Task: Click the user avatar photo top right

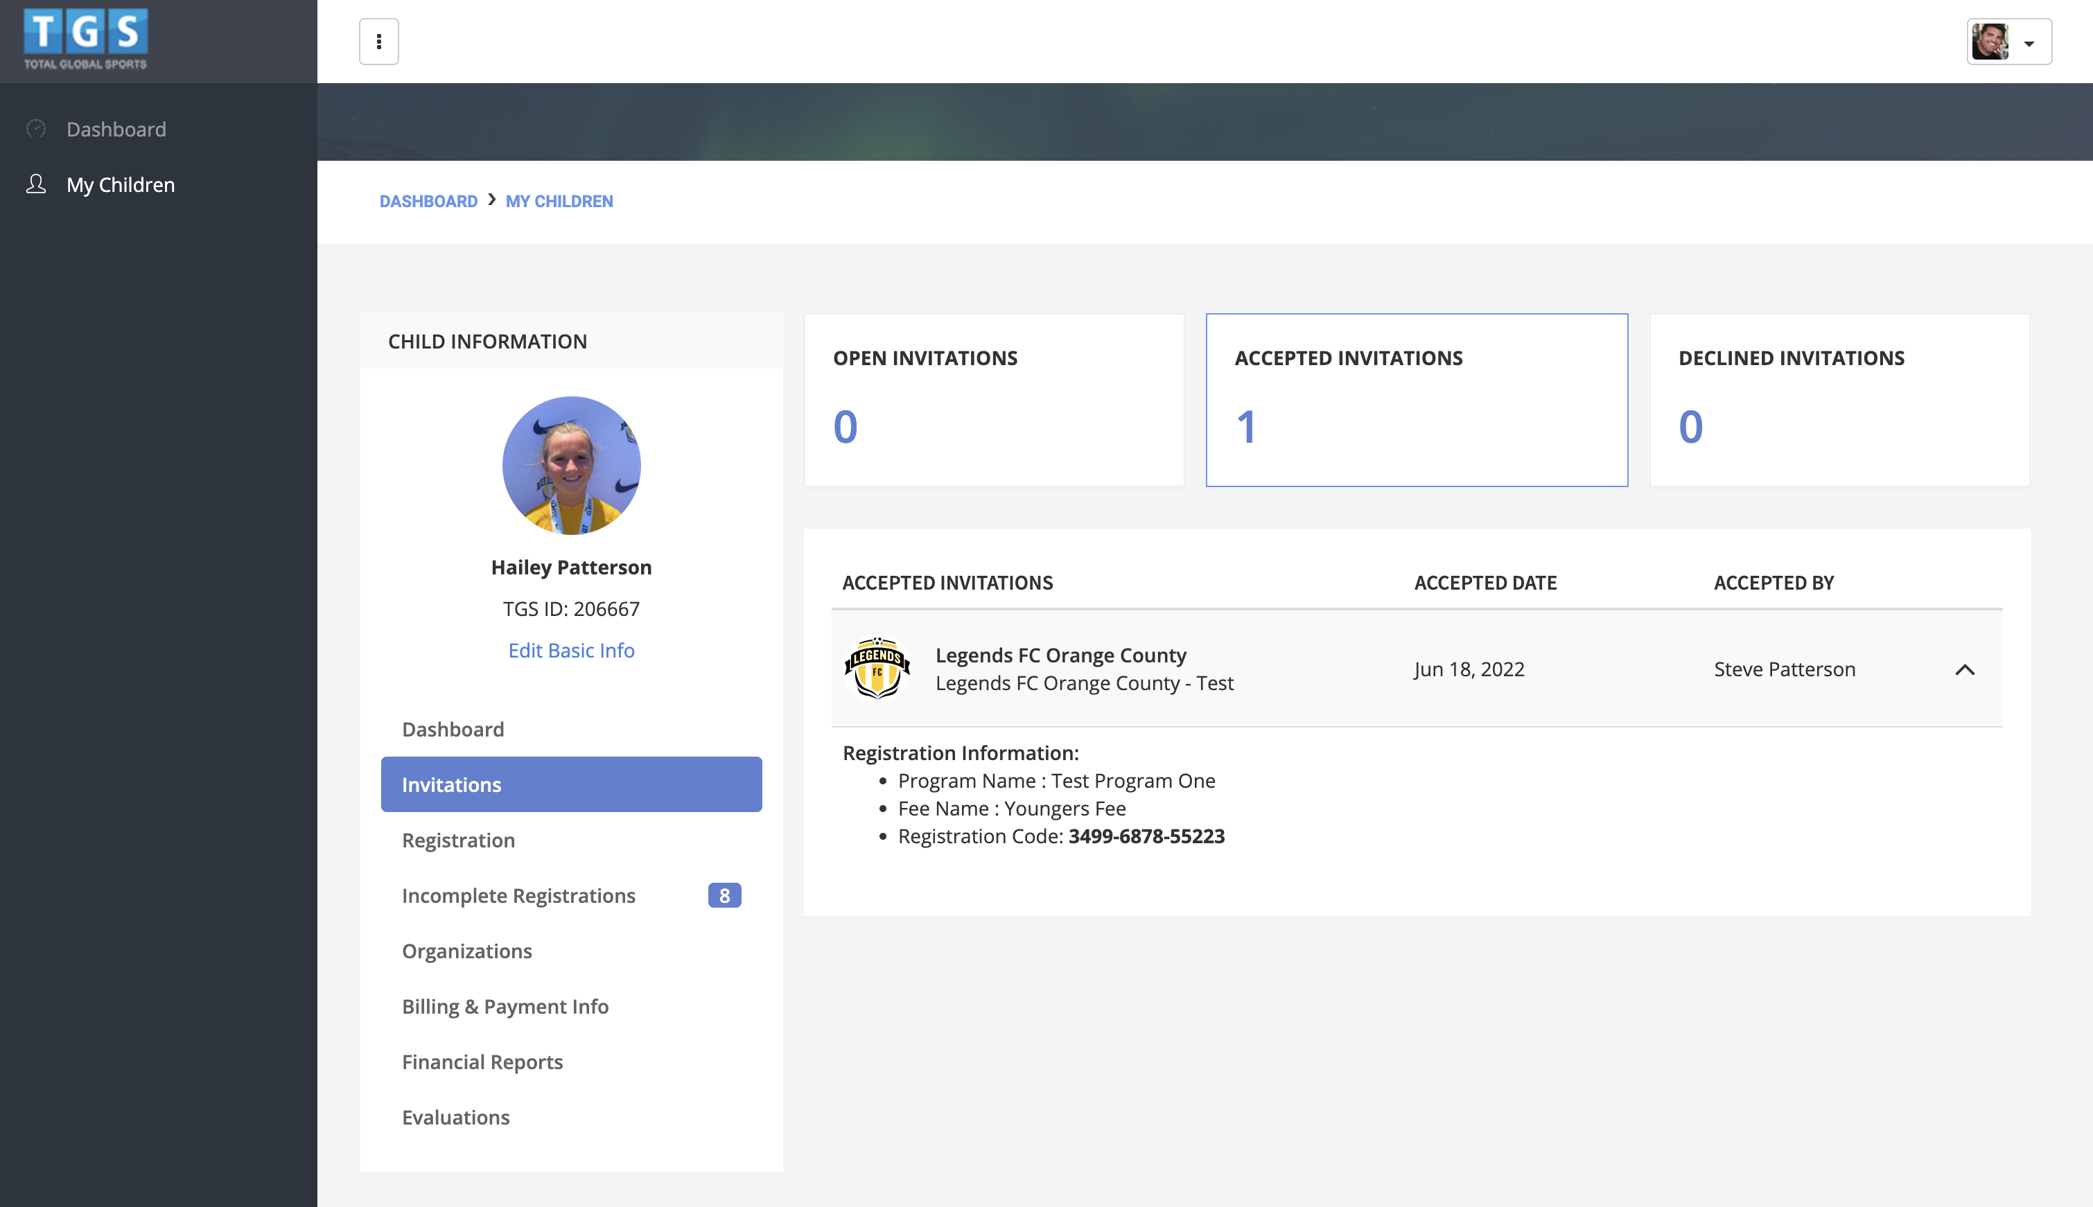Action: (x=1989, y=42)
